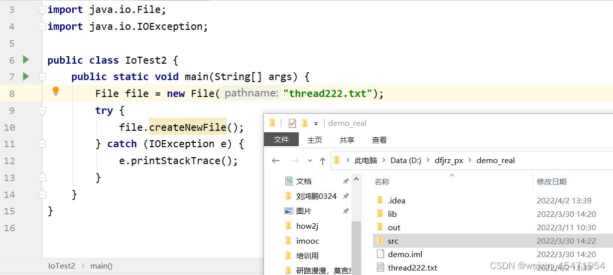Click IoTest2 in the editor breadcrumb
Image resolution: width=613 pixels, height=275 pixels.
(62, 266)
